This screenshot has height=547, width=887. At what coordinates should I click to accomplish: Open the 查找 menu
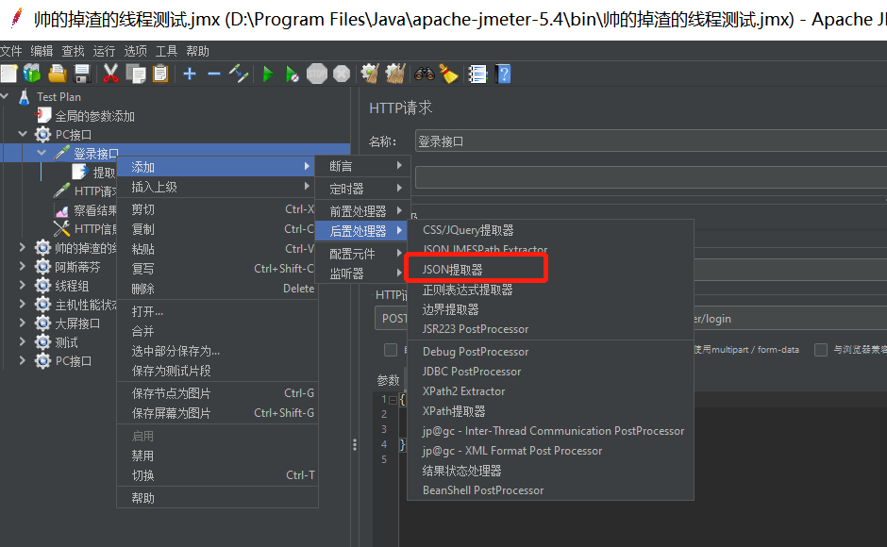coord(73,52)
